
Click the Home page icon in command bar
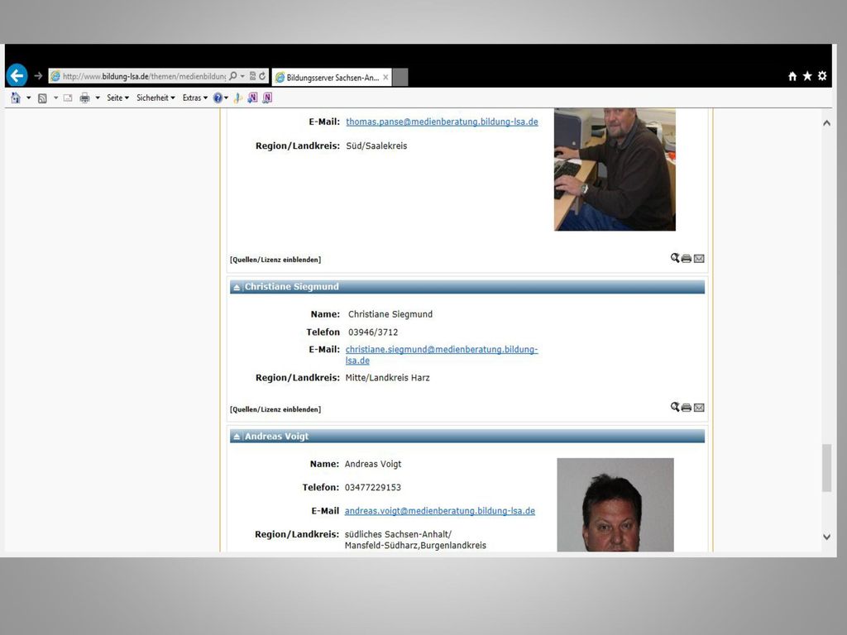coord(16,98)
